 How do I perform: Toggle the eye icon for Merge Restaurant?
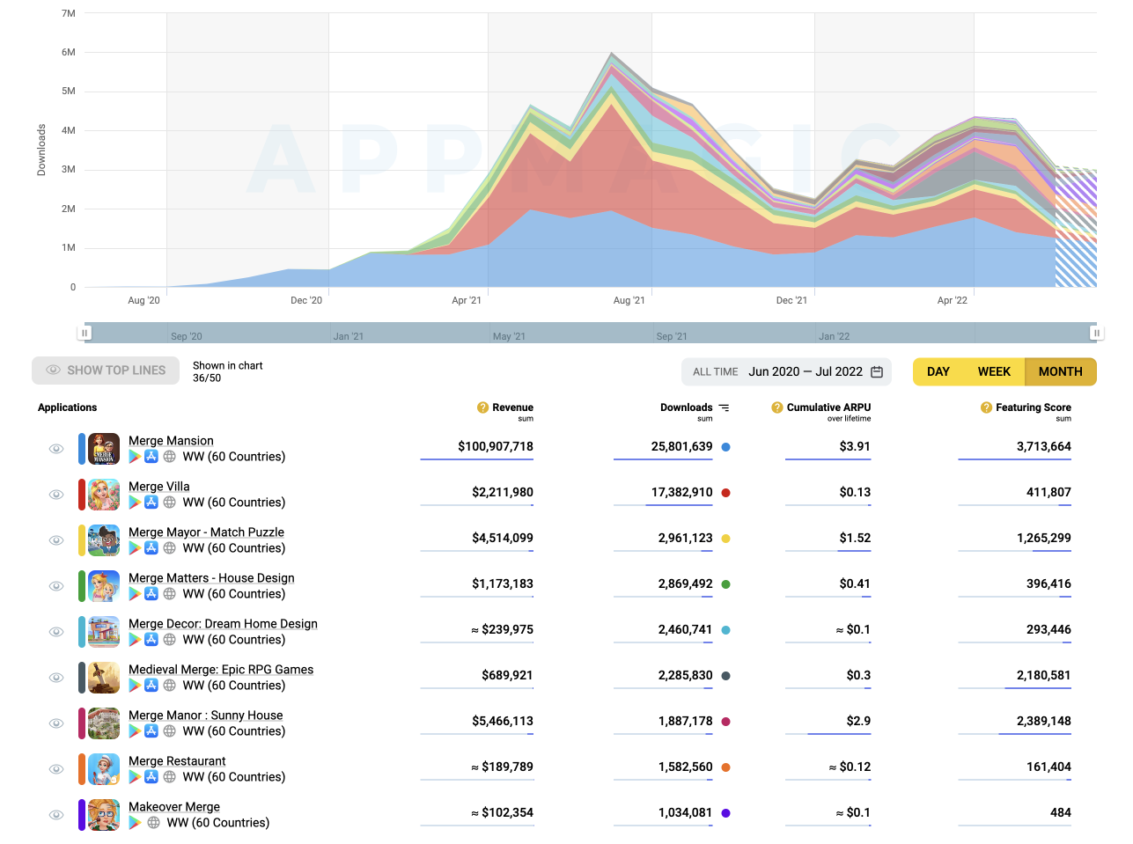(x=56, y=769)
